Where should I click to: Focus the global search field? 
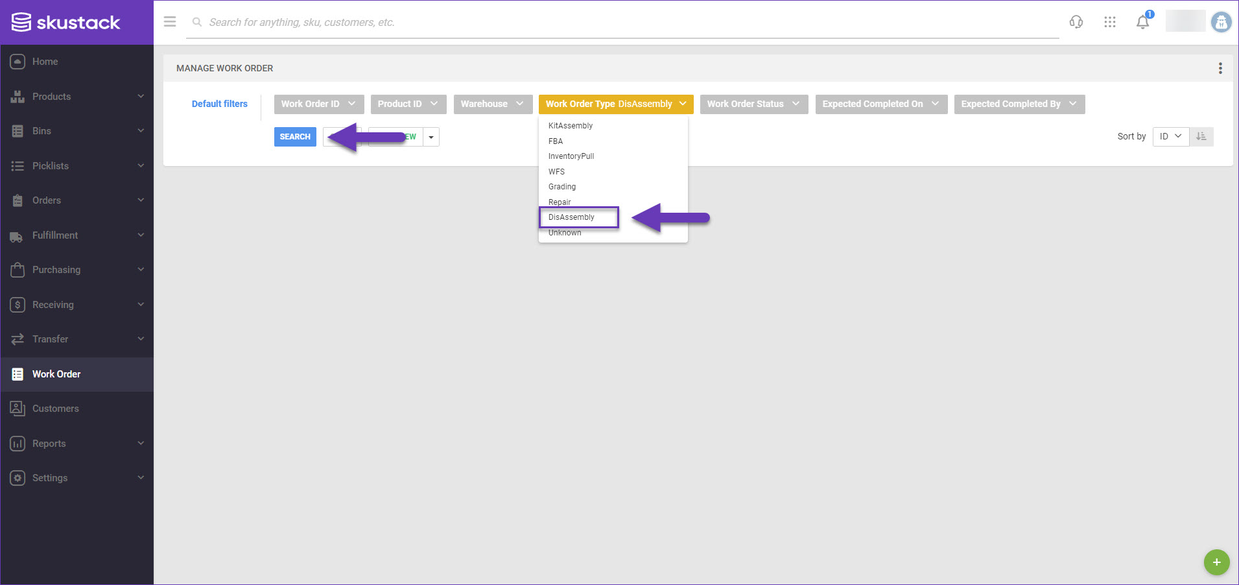pyautogui.click(x=622, y=23)
